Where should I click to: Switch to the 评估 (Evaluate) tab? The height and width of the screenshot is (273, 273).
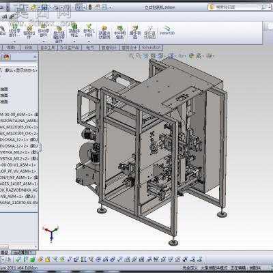point(29,48)
